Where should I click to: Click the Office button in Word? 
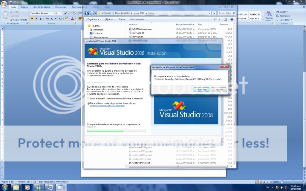[x=4, y=4]
